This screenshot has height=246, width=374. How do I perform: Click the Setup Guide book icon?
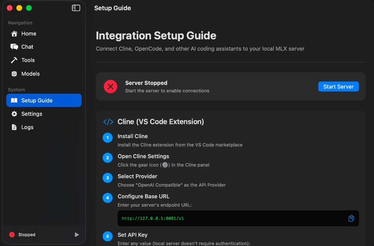(14, 100)
